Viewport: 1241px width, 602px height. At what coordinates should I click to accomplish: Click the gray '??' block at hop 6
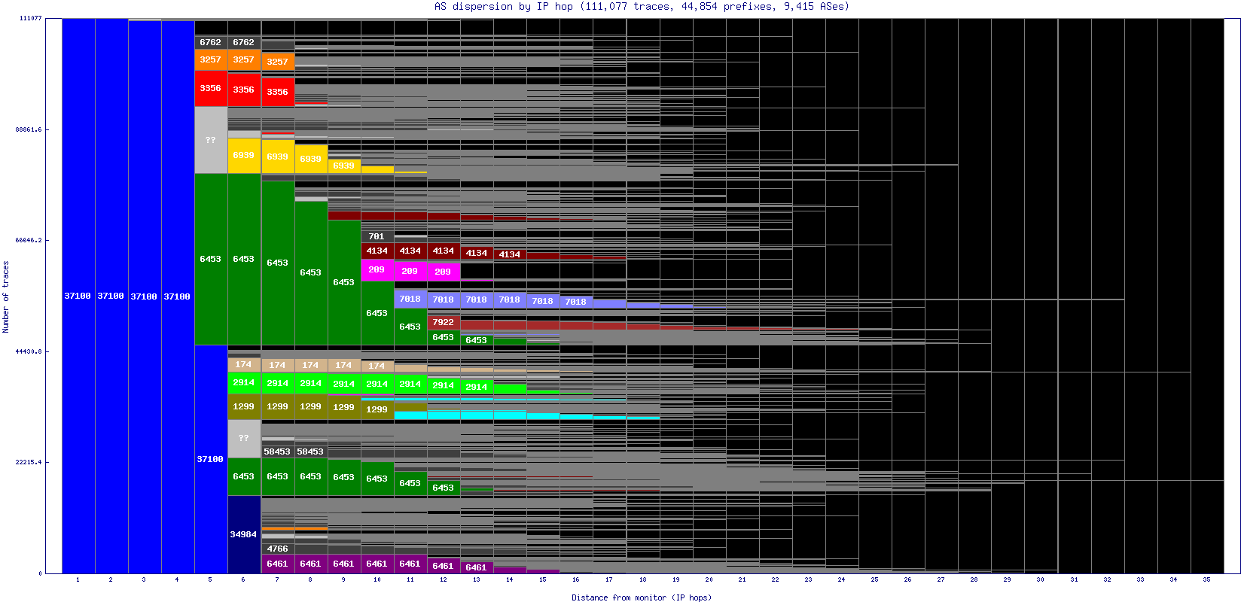pos(244,439)
